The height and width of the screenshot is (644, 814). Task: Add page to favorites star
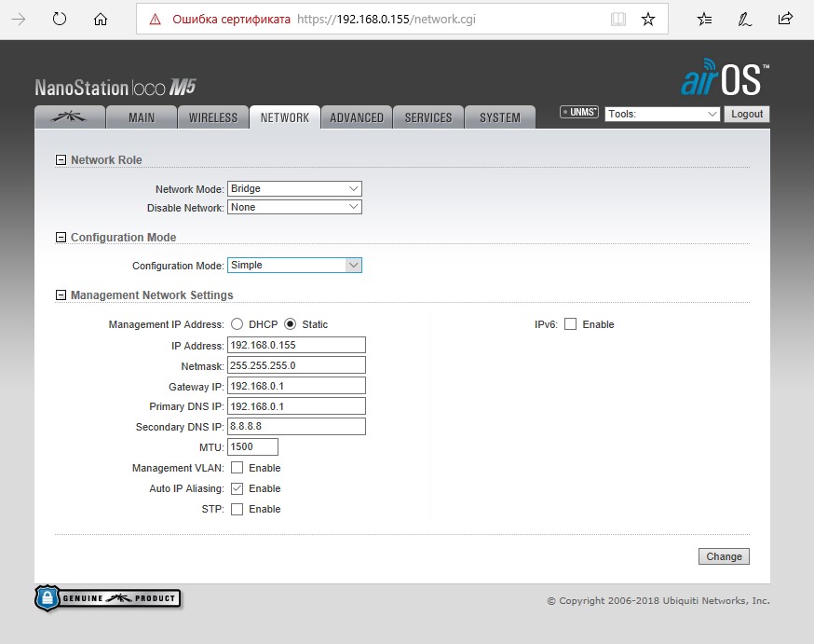tap(648, 20)
